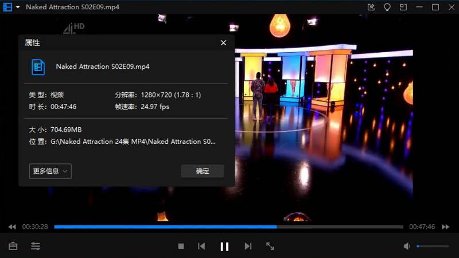
Task: Adjust the volume slider
Action: pyautogui.click(x=433, y=246)
